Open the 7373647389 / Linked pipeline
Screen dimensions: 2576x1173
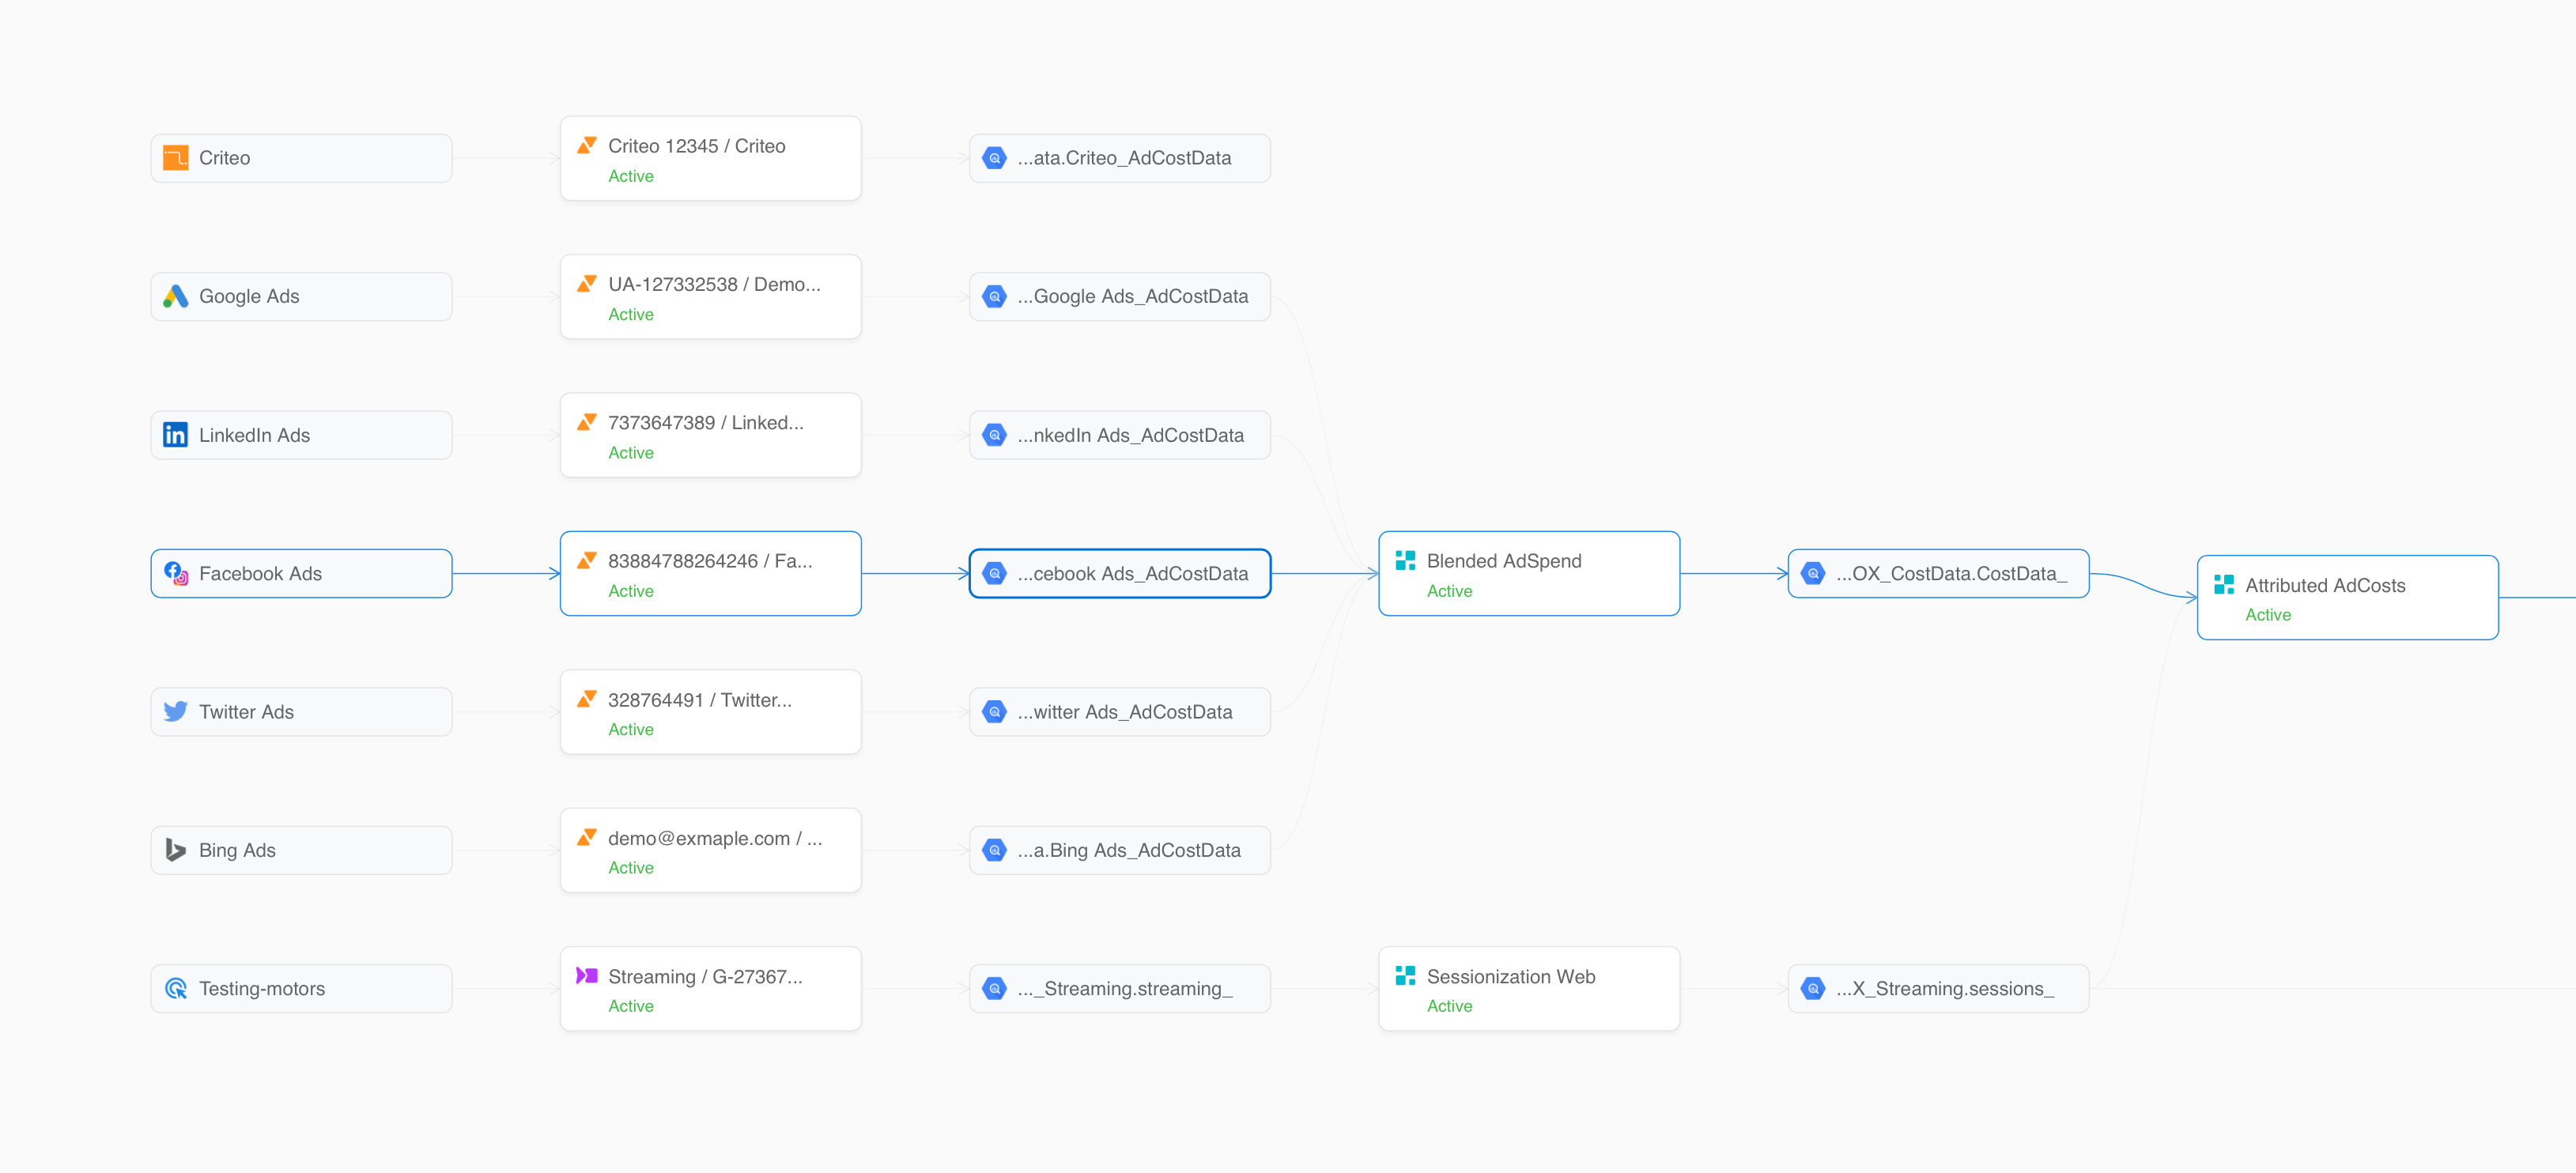coord(710,435)
